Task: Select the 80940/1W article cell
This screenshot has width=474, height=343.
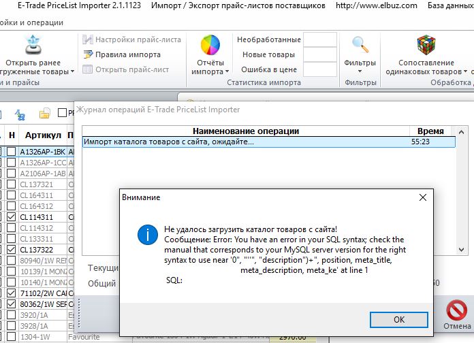Action: point(43,261)
